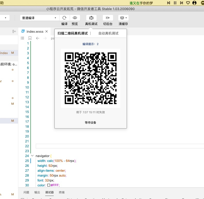Click the 'height: 92rpx;' line
Image resolution: width=204 pixels, height=199 pixels.
click(48, 166)
